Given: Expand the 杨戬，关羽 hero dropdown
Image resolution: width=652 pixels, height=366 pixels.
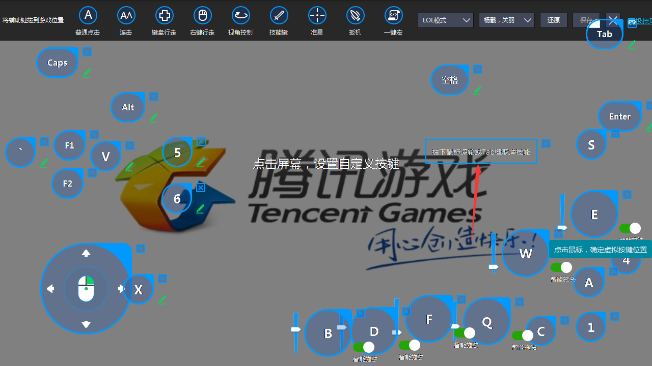Looking at the screenshot, I should 506,20.
